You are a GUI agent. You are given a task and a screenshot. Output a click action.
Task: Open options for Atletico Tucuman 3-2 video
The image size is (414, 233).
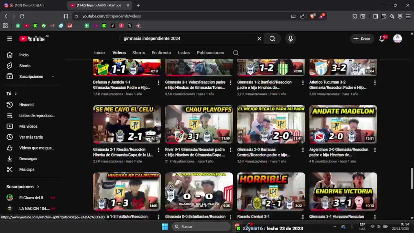pyautogui.click(x=375, y=83)
